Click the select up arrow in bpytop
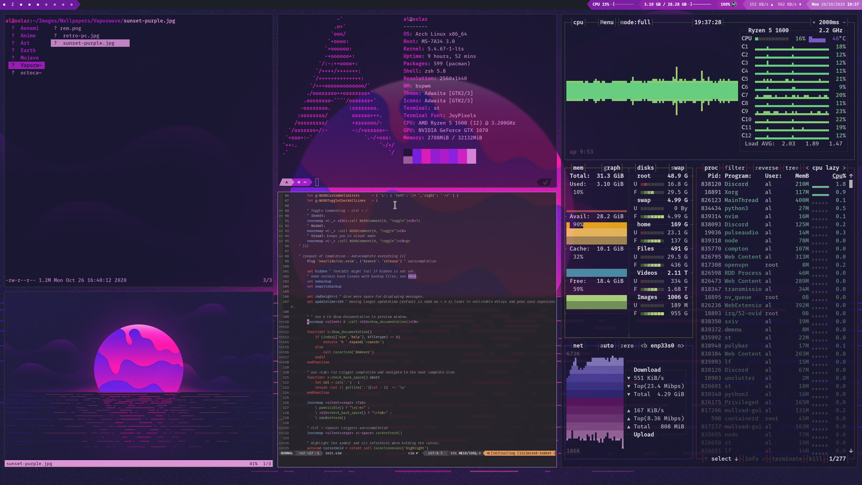 [706, 459]
